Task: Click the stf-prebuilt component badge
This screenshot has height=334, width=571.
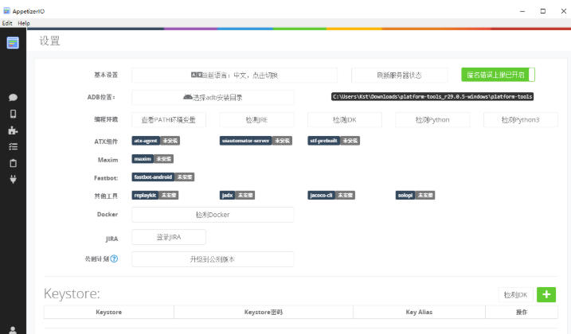Action: click(334, 141)
